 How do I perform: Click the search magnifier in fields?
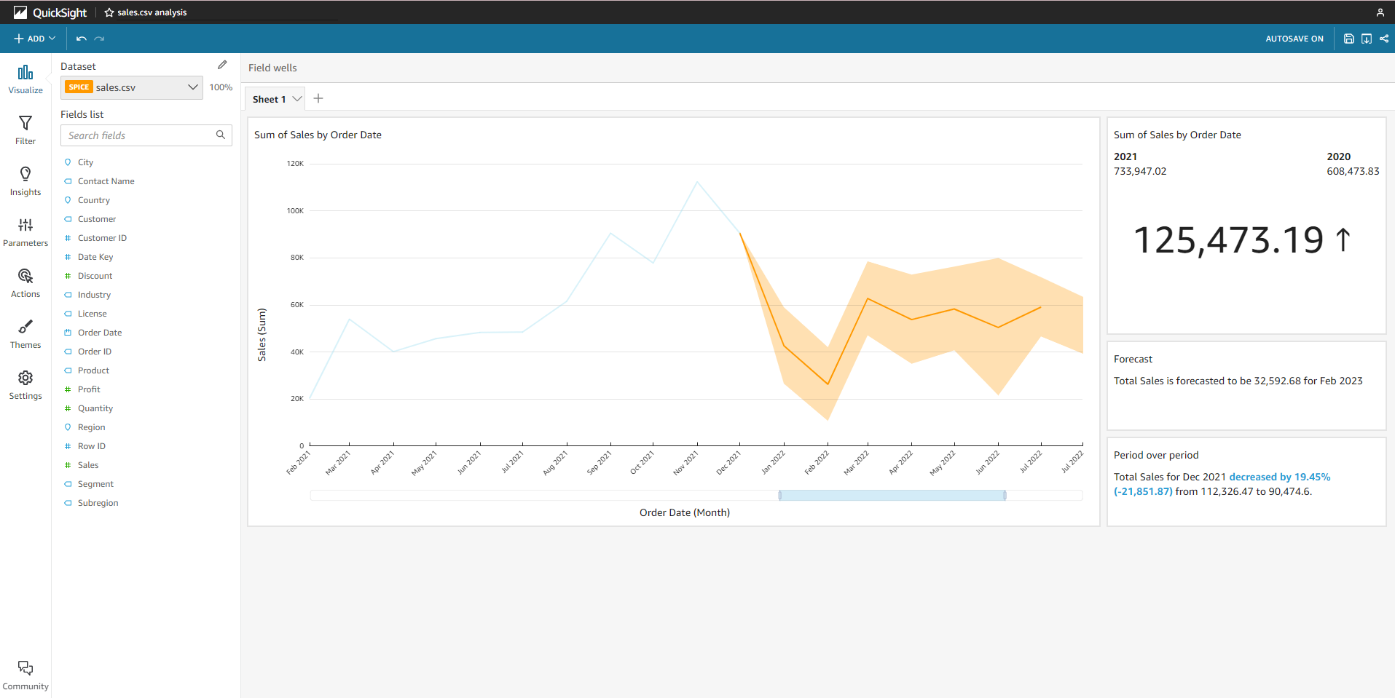[221, 135]
